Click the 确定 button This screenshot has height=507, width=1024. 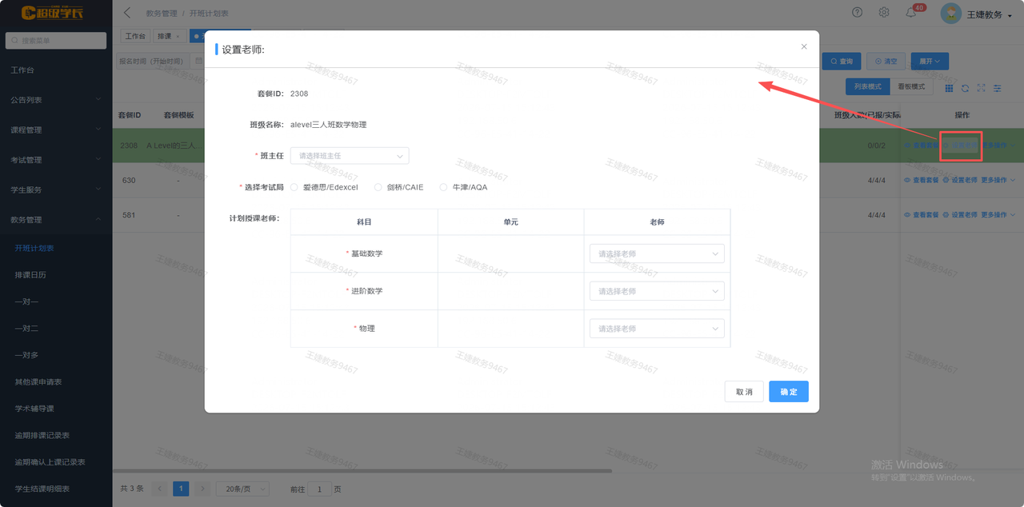coord(789,392)
